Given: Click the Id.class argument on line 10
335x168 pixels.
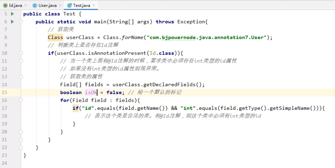Looking at the screenshot, I should point(162,53).
